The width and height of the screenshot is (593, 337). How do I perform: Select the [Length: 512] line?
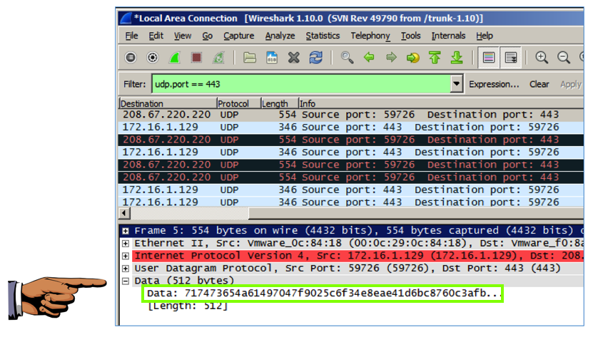coord(188,306)
